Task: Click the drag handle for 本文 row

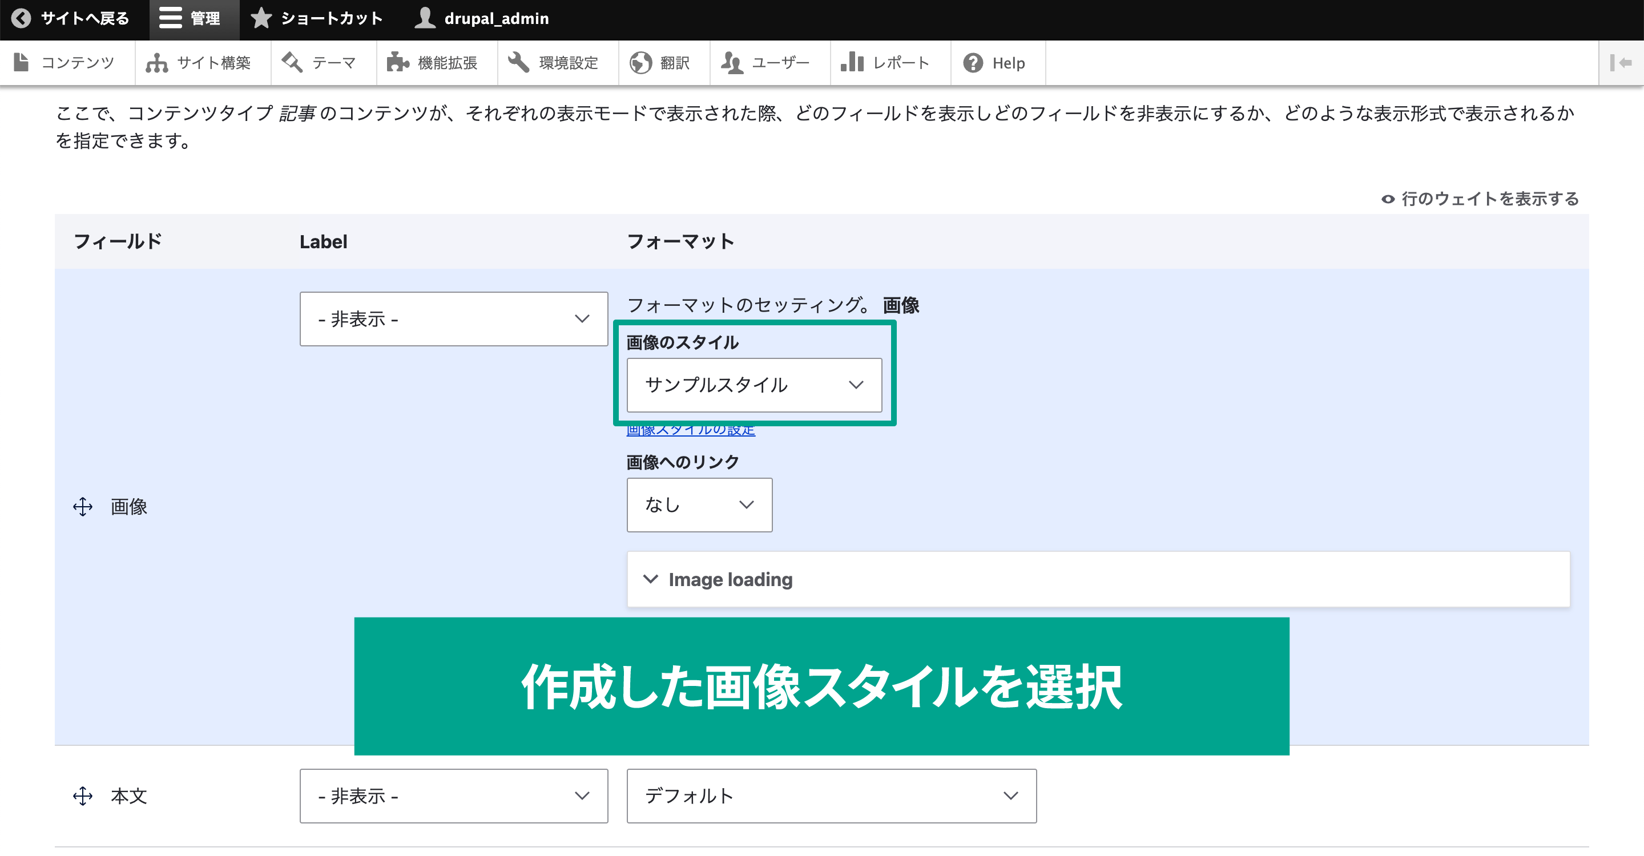Action: pyautogui.click(x=83, y=796)
